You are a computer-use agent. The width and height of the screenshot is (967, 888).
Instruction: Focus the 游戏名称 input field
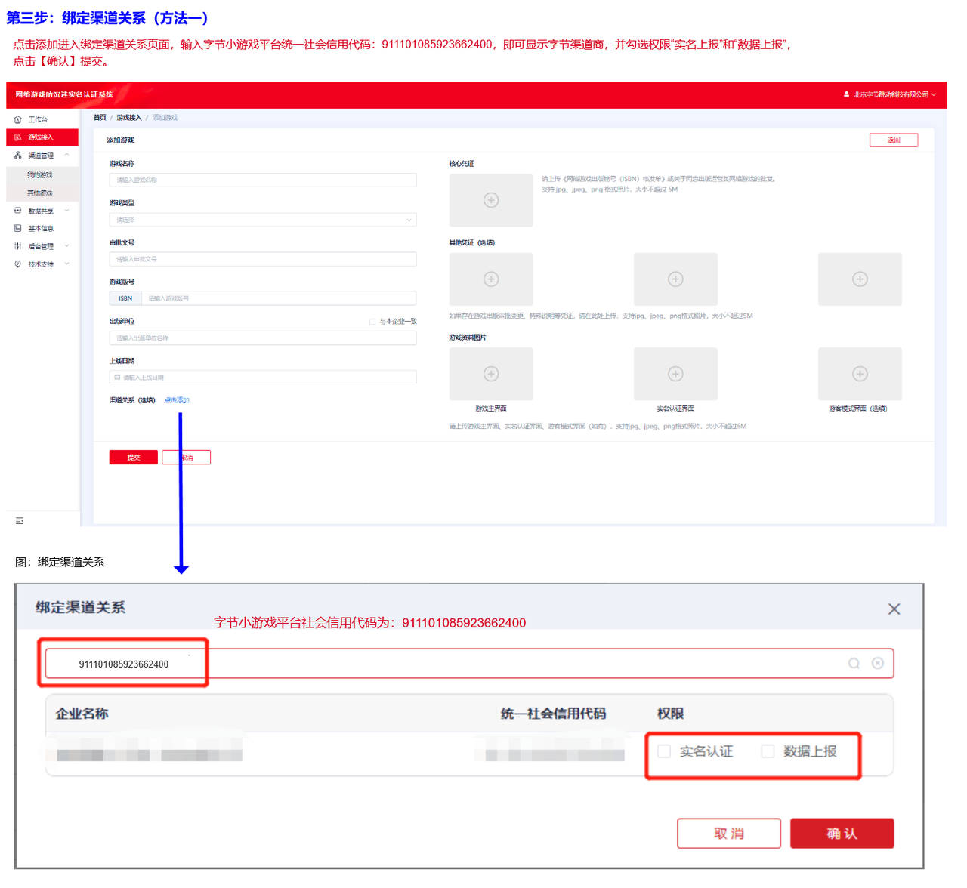pos(263,180)
